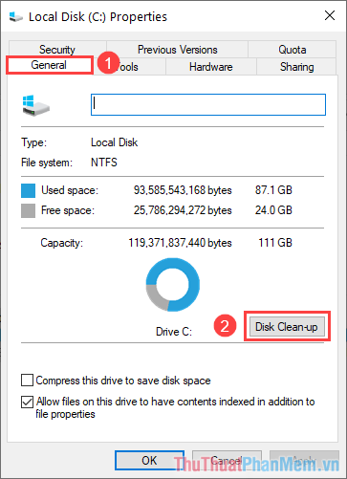Launch Disk Clean-up

click(287, 327)
